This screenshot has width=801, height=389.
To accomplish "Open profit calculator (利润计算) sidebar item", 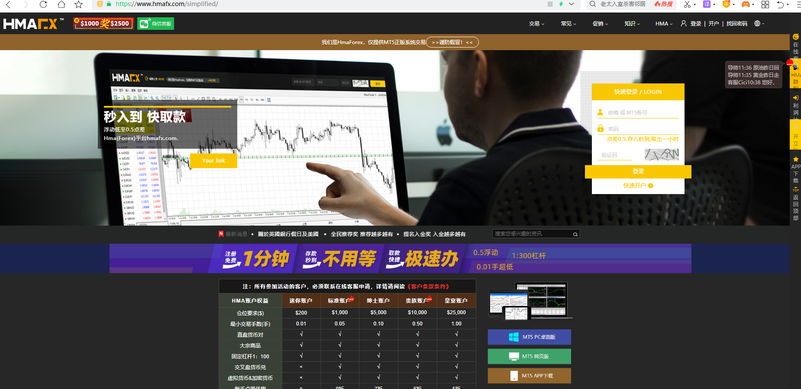I will tap(796, 107).
